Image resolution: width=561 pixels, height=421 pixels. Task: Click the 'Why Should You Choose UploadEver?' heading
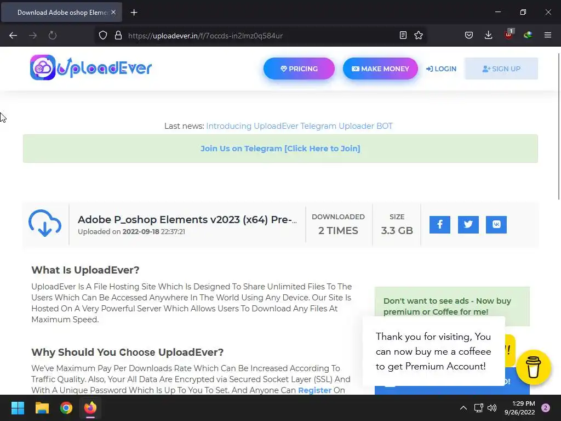(x=127, y=352)
